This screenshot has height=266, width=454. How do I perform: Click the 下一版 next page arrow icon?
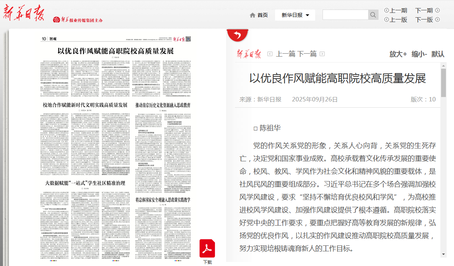437,19
